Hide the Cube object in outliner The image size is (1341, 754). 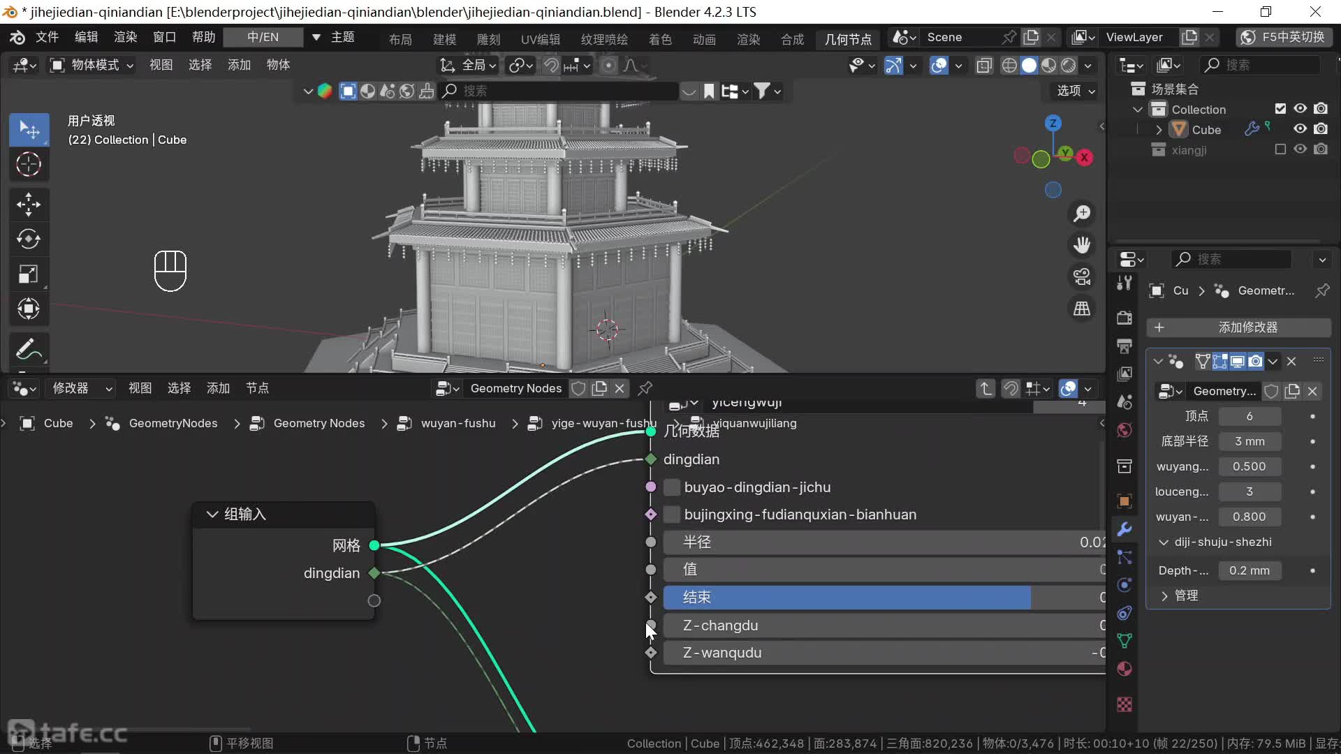(x=1300, y=129)
